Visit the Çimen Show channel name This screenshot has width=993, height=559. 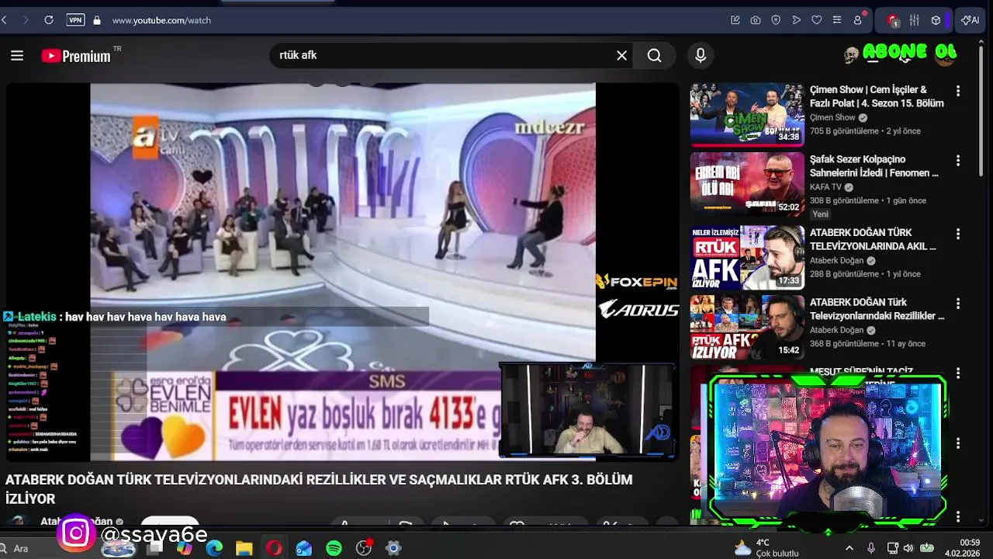click(832, 117)
